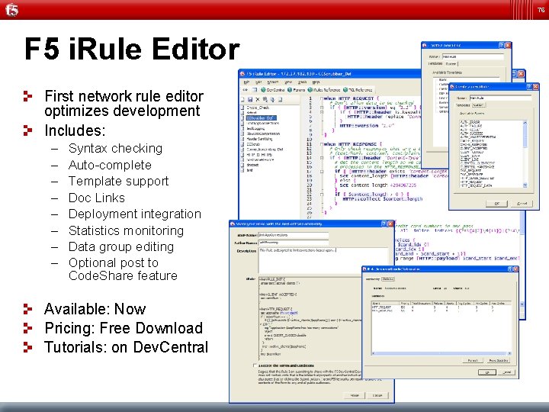Click scroll-up arrow of Available Events list
The height and width of the screenshot is (412, 549).
click(x=525, y=123)
